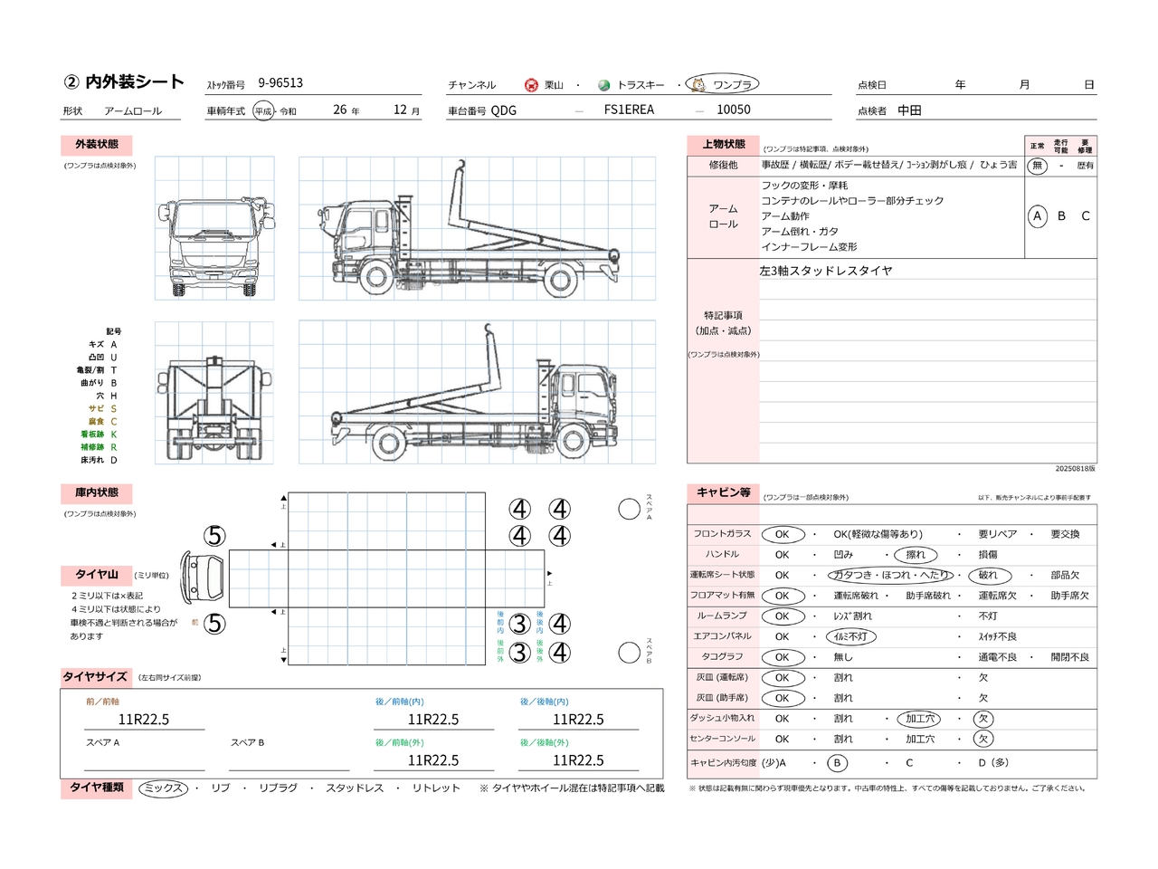This screenshot has width=1158, height=869.
Task: Select 無 for repair history
Action: tap(1038, 166)
